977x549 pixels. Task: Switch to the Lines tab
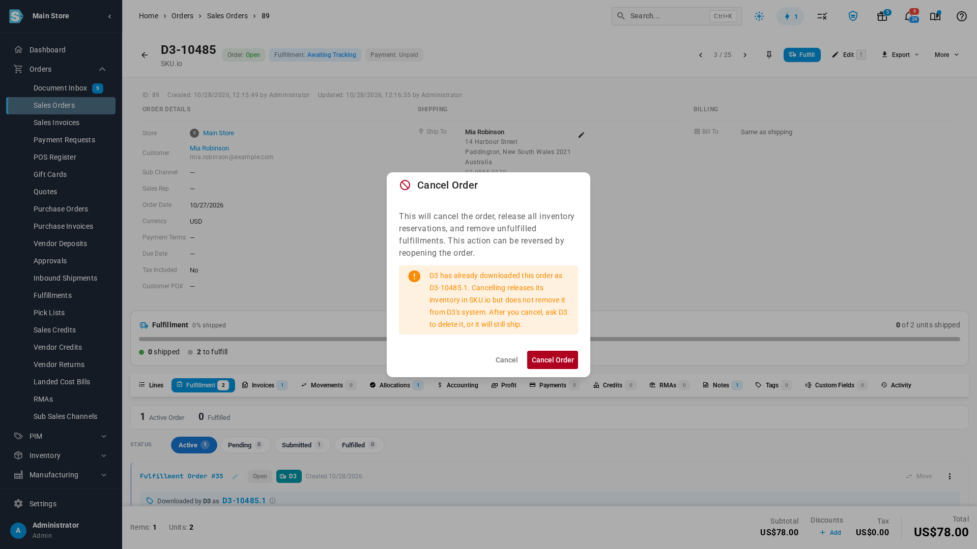pyautogui.click(x=151, y=385)
